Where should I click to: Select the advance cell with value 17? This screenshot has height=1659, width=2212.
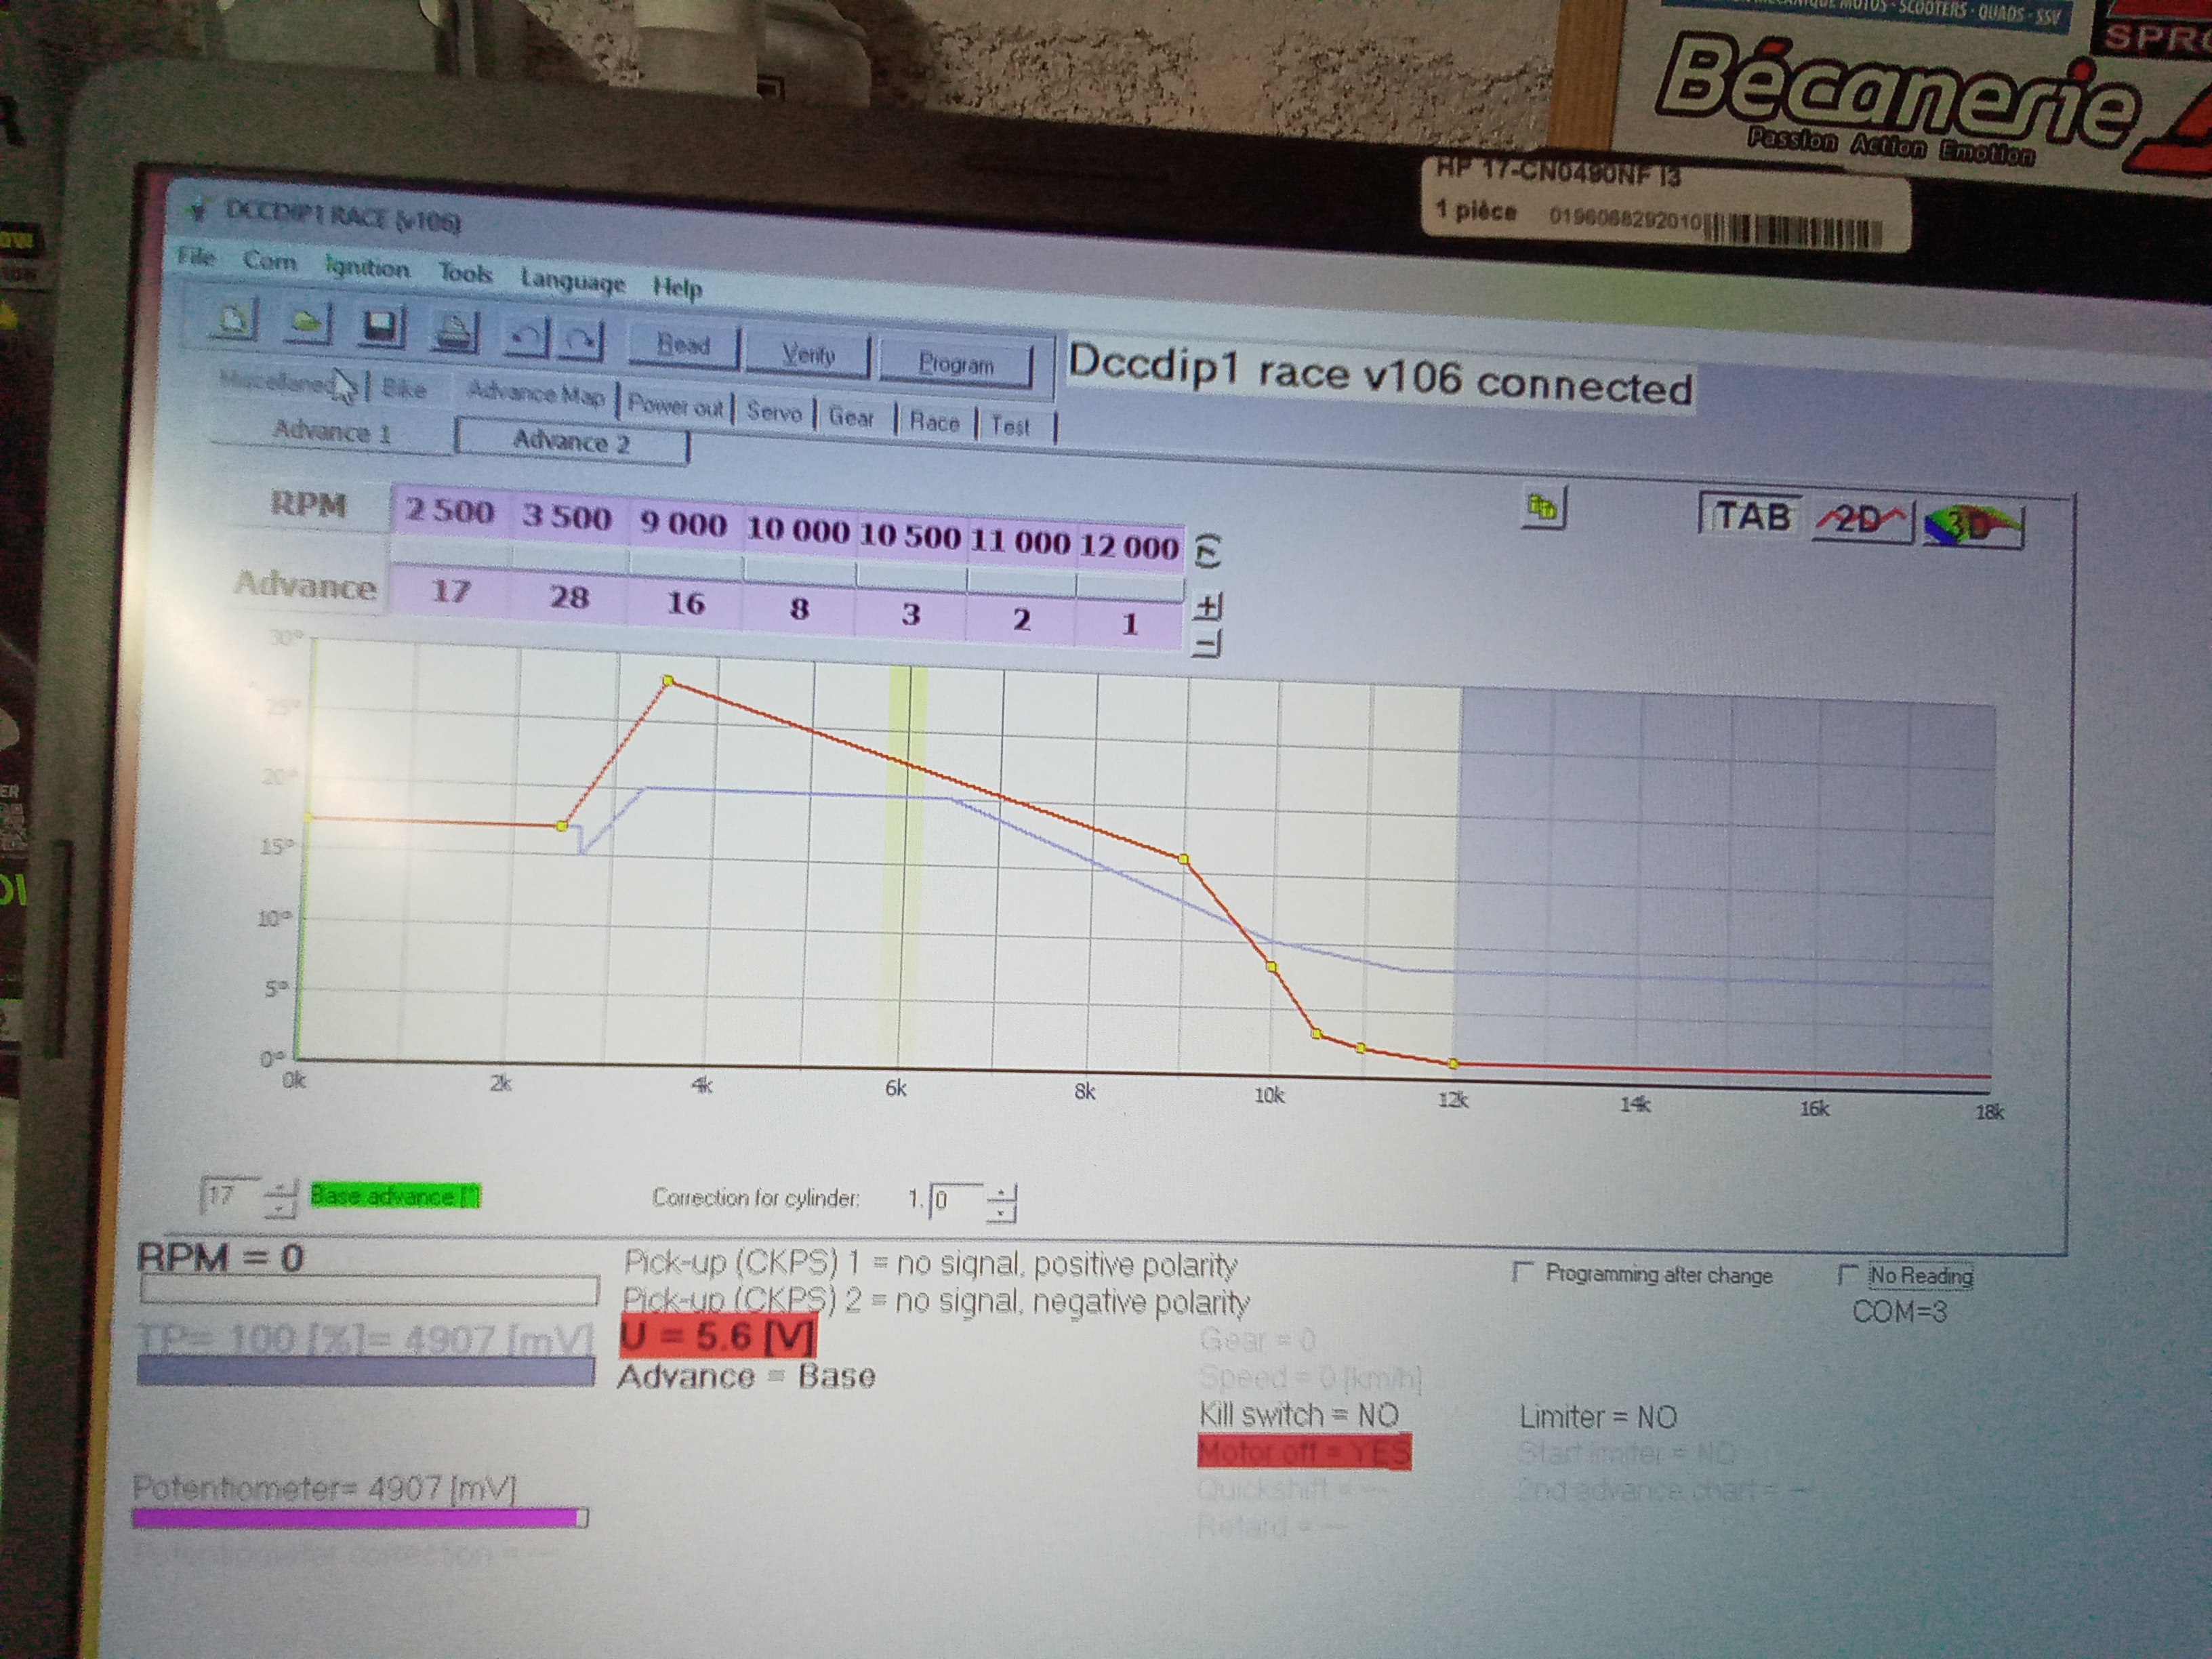[x=451, y=591]
